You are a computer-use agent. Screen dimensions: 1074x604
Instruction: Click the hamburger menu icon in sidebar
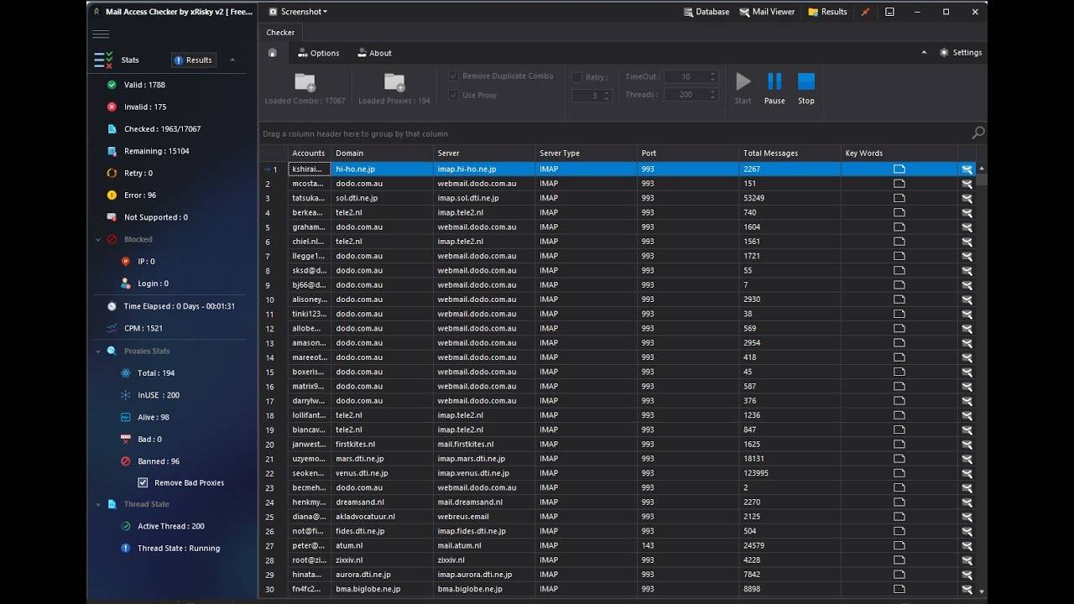101,34
